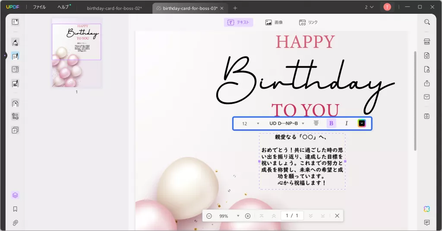442x231 pixels.
Task: Go to next page arrow
Action: (311, 216)
